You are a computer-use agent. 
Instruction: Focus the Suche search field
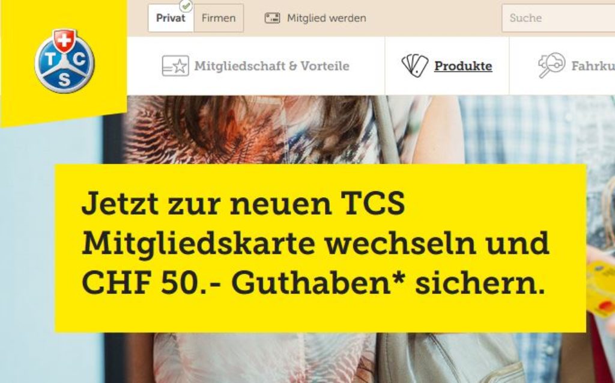pos(558,18)
